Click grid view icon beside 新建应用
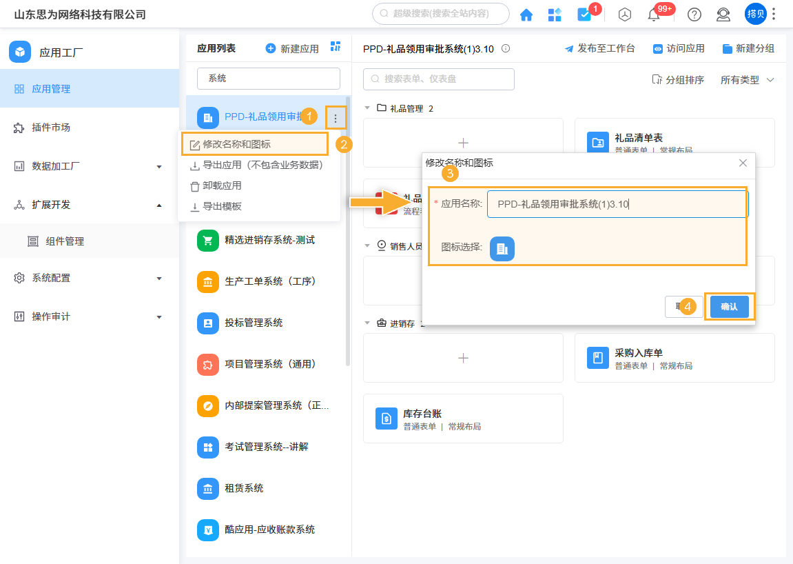The height and width of the screenshot is (564, 793). 336,48
